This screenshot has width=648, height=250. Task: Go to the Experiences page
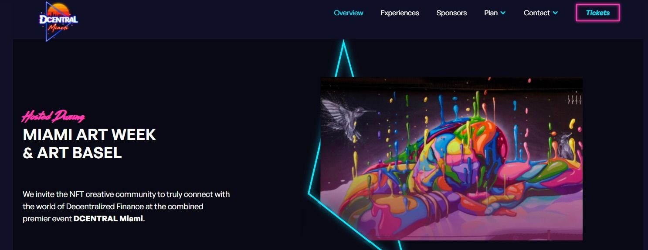coord(400,13)
